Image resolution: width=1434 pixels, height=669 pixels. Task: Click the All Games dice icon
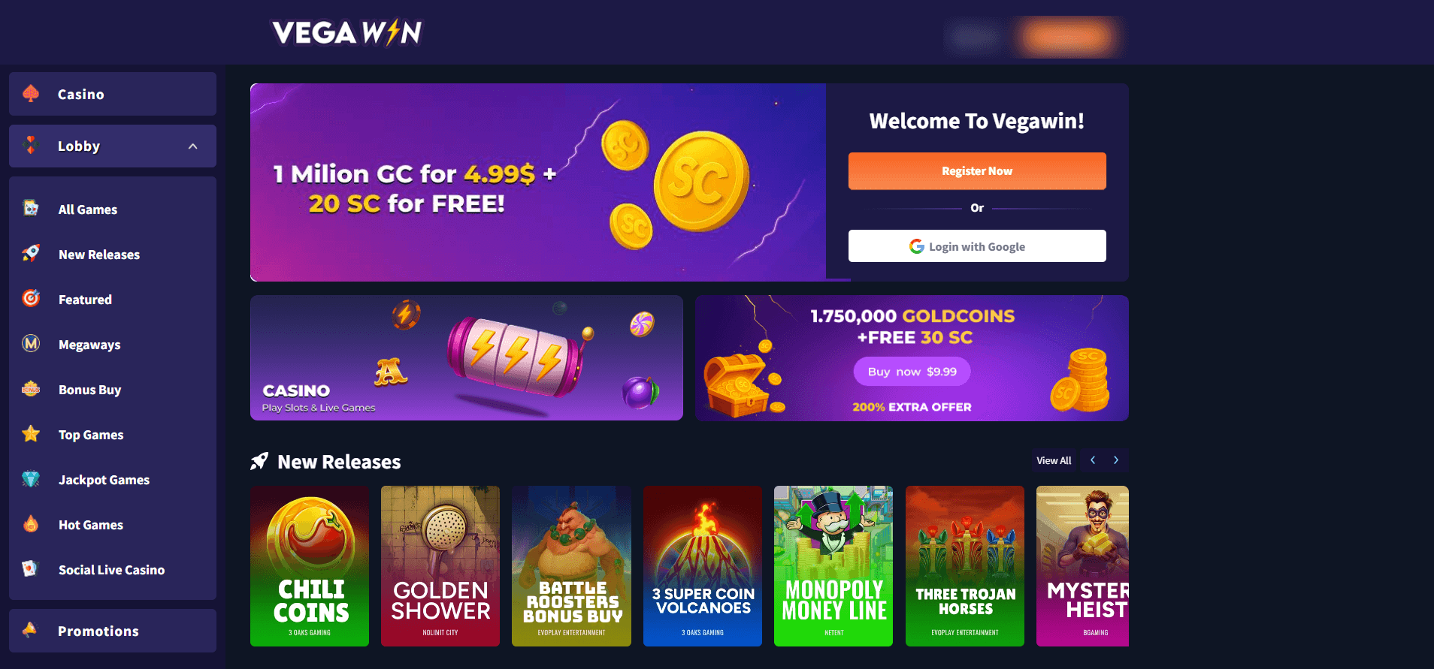[31, 208]
